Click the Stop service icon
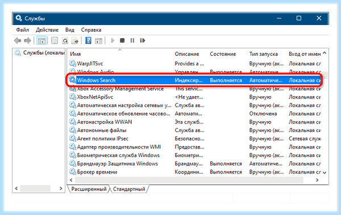This screenshot has height=215, width=341. [122, 40]
